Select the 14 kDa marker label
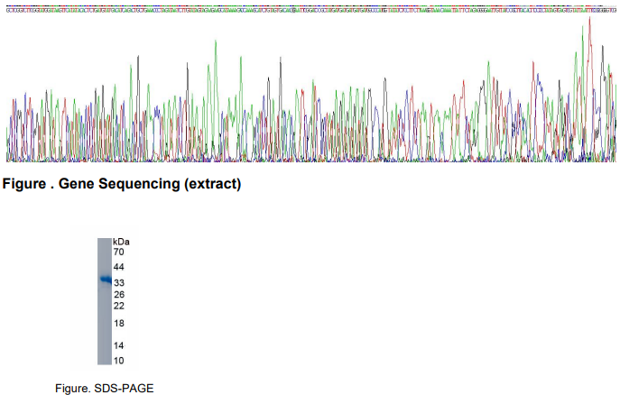 pos(118,346)
